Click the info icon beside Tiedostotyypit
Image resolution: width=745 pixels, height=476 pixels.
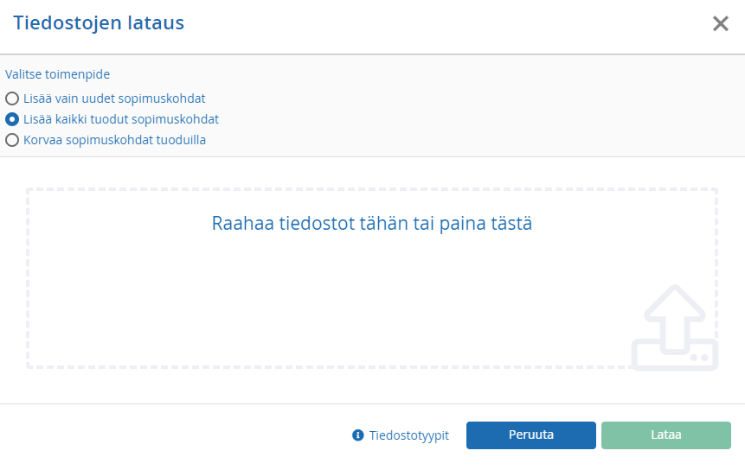[x=357, y=435]
